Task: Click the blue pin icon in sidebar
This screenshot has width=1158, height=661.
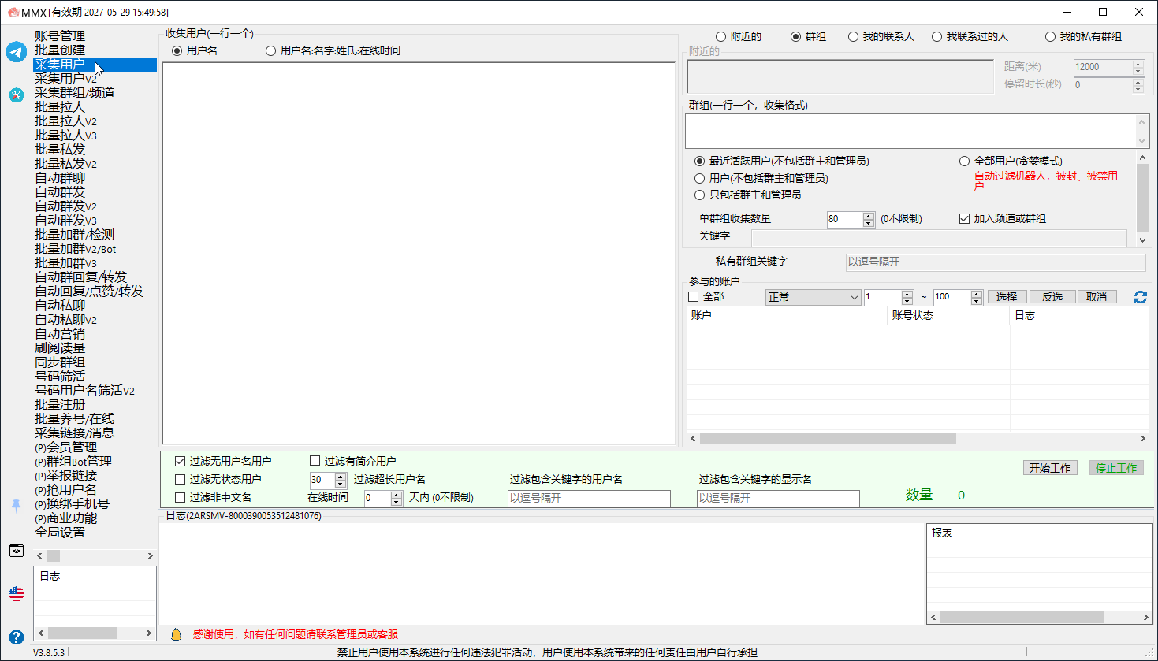Action: tap(17, 506)
